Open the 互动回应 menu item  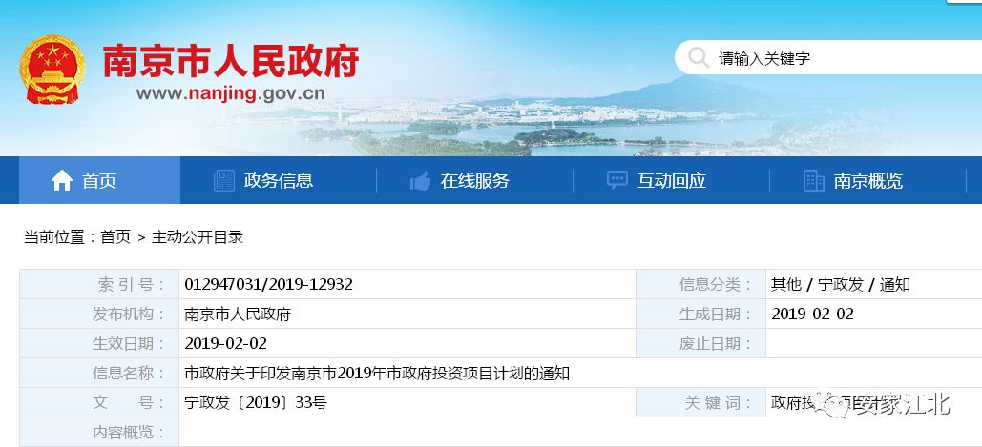[672, 181]
